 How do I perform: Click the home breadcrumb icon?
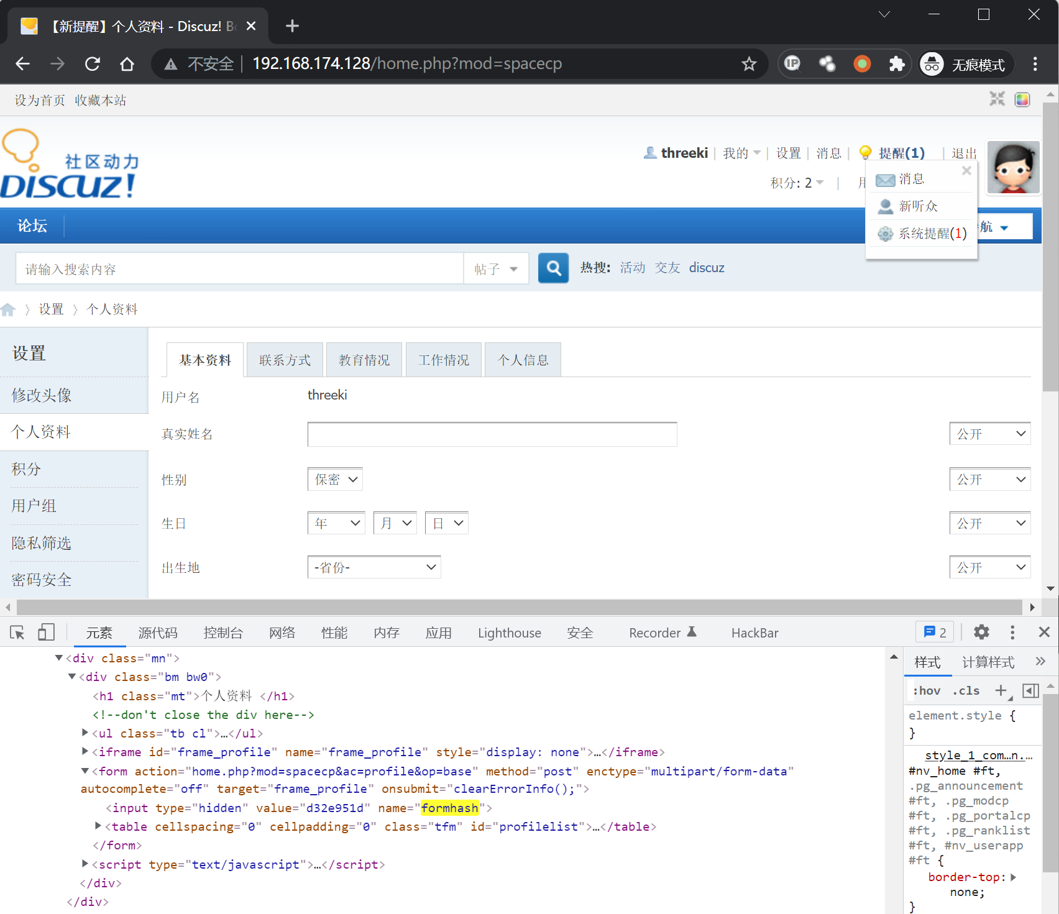[8, 309]
